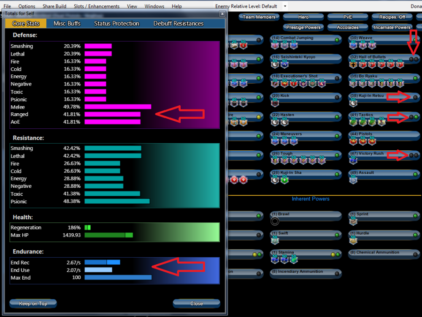
Task: Open the Debuff Resistances tab
Action: coord(179,24)
